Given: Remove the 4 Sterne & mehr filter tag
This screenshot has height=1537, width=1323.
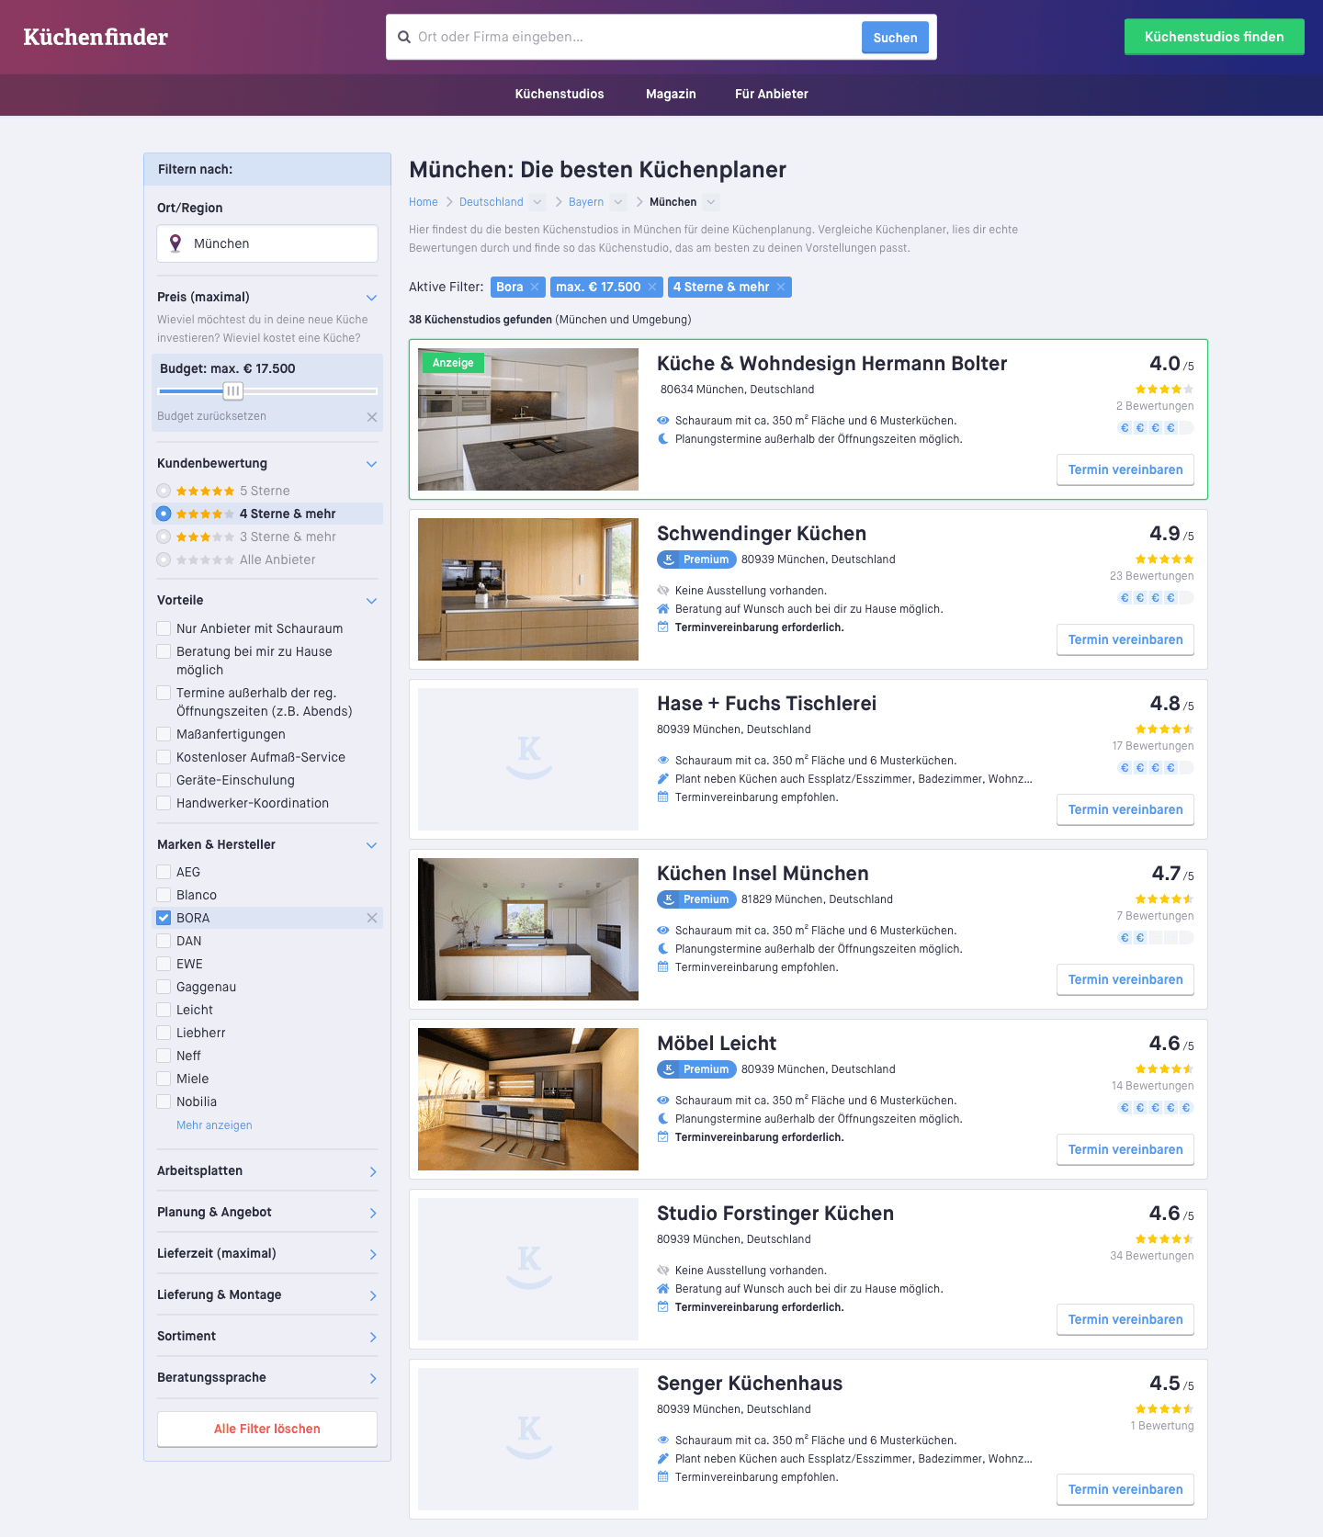Looking at the screenshot, I should (x=781, y=288).
